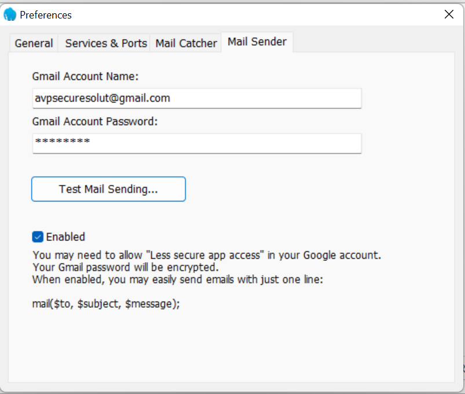Click the Gmail Account Password label
Screen dimensions: 465x394
tap(95, 121)
